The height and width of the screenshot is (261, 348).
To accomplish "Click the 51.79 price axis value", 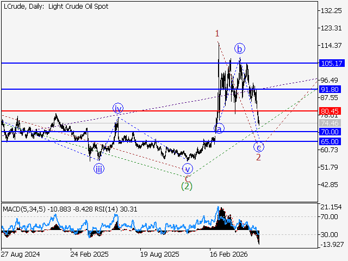I will [x=330, y=167].
